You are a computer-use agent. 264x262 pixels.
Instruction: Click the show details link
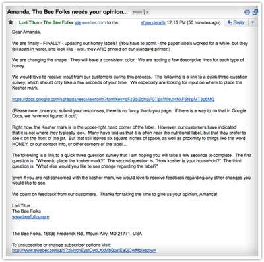[153, 22]
